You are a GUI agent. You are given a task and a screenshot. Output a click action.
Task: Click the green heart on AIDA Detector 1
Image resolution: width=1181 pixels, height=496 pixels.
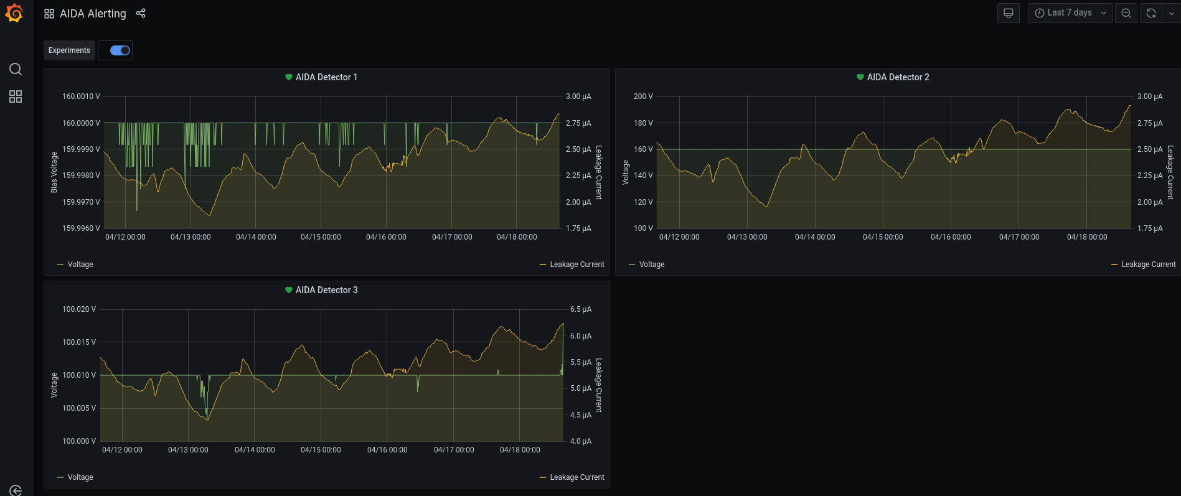point(289,77)
